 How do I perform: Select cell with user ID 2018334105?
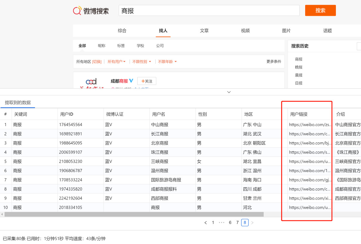pos(81,207)
